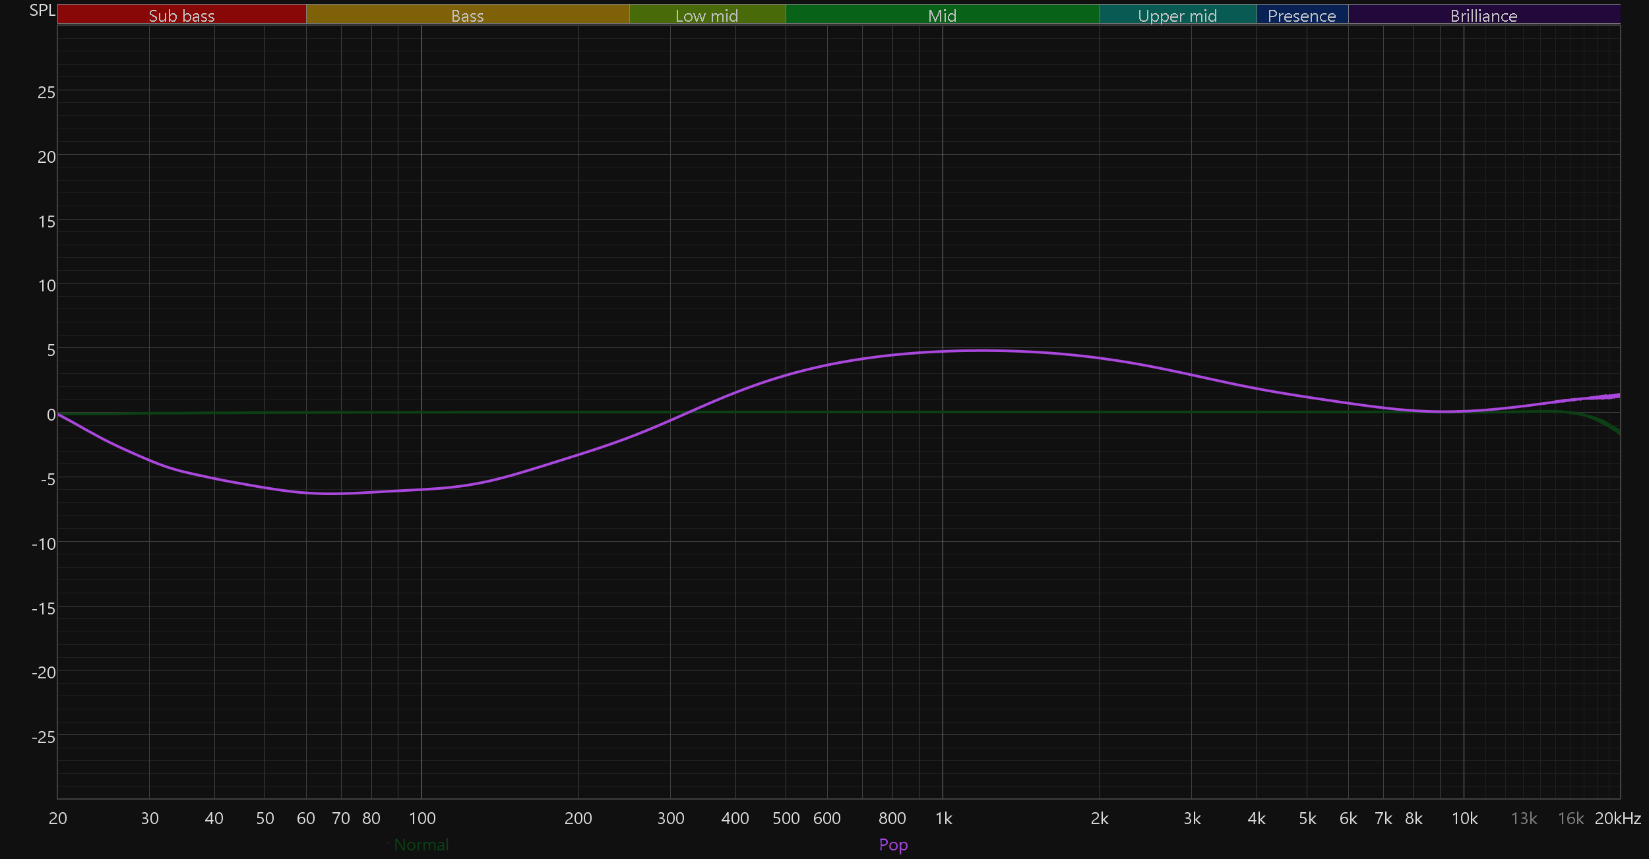This screenshot has width=1649, height=859.
Task: Click the Pop curve peak above 1k
Action: point(983,350)
